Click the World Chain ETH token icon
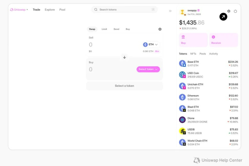Image resolution: width=249 pixels, height=166 pixels. tap(183, 142)
